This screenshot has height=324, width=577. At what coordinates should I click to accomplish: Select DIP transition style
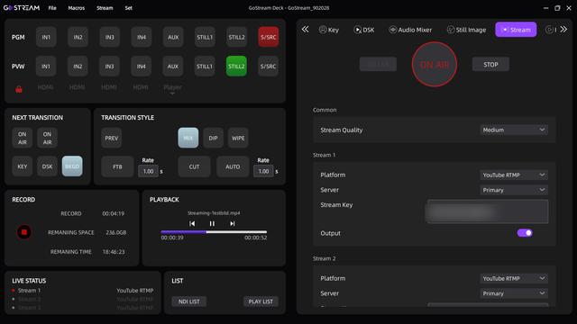pyautogui.click(x=213, y=138)
